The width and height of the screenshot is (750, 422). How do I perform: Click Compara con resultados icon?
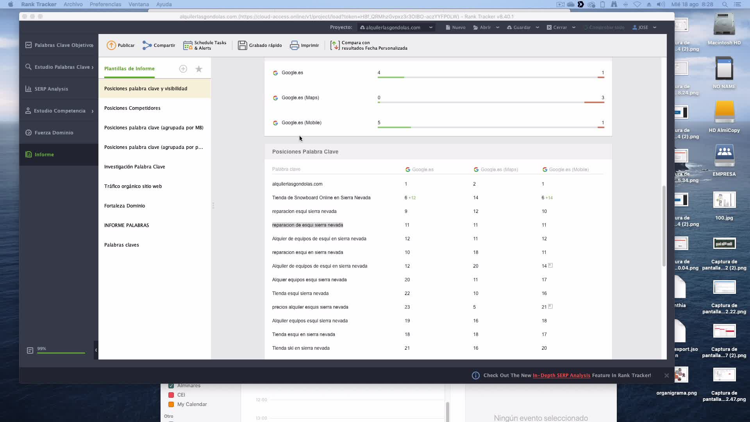335,45
